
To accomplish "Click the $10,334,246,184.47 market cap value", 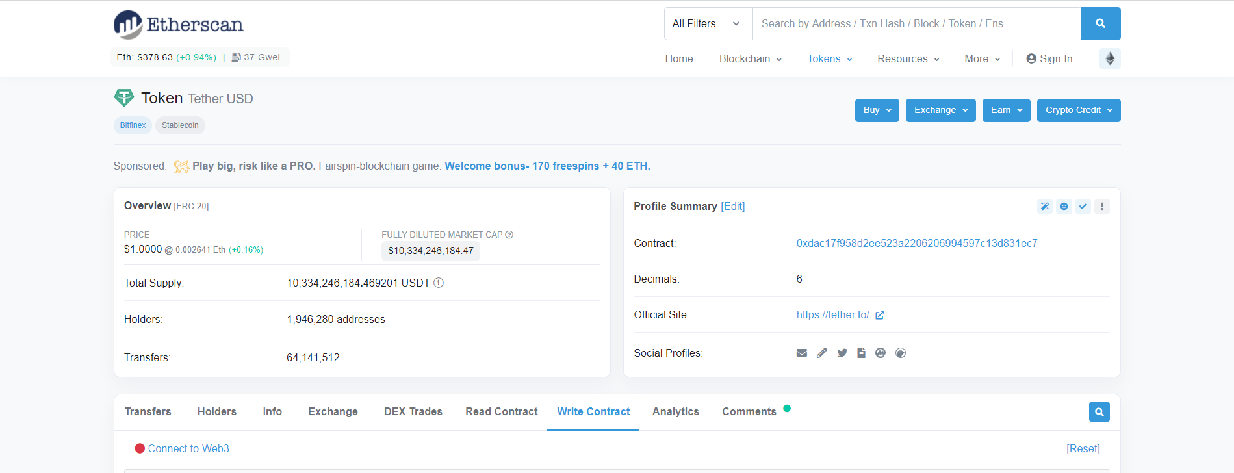I will pos(431,251).
